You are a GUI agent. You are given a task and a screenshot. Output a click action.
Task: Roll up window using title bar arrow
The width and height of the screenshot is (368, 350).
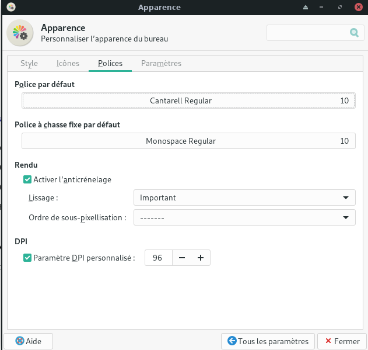305,8
